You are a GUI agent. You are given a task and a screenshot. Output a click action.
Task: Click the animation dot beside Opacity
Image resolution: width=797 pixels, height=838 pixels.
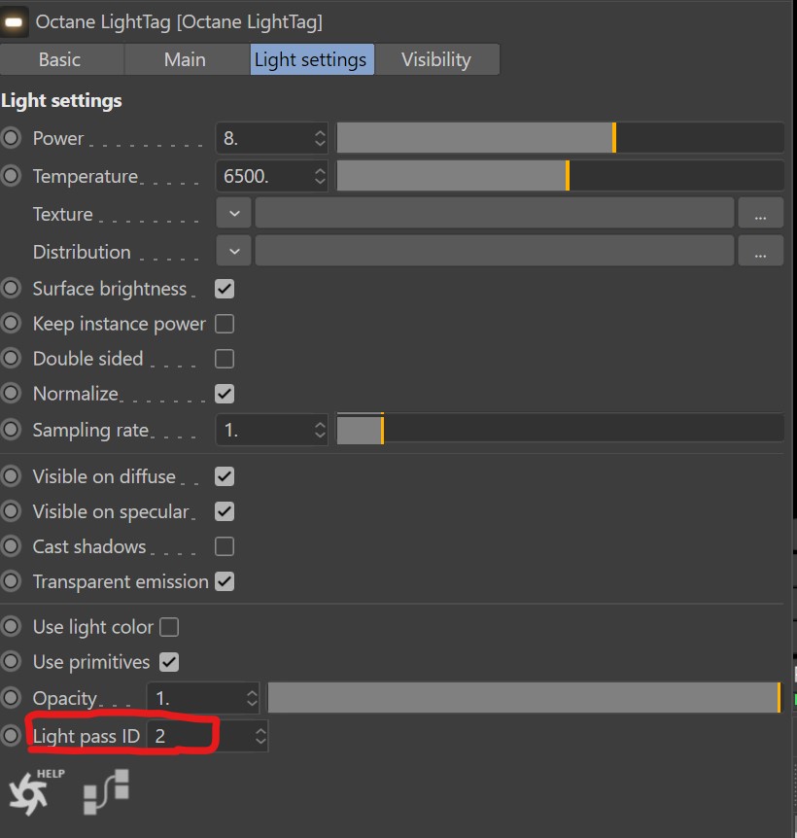(x=11, y=697)
